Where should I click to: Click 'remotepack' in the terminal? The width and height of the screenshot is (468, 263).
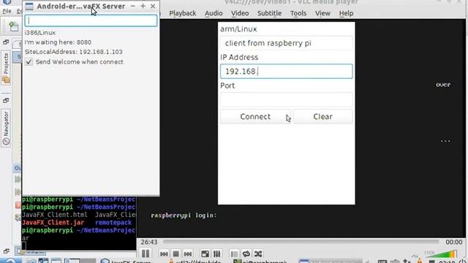coord(113,222)
